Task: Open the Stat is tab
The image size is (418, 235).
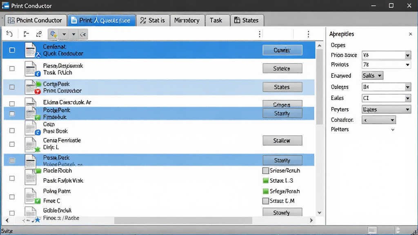Action: point(153,20)
